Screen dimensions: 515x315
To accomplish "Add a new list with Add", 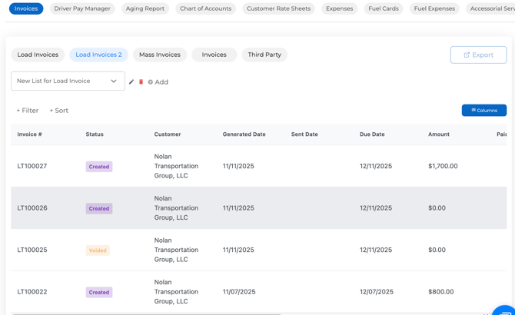I will (x=158, y=81).
